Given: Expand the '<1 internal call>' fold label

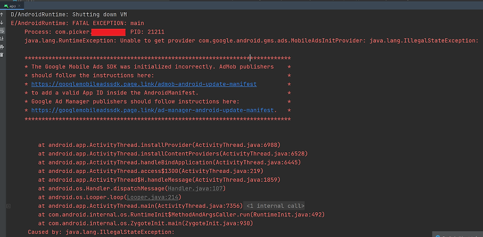Looking at the screenshot, I should [275, 206].
